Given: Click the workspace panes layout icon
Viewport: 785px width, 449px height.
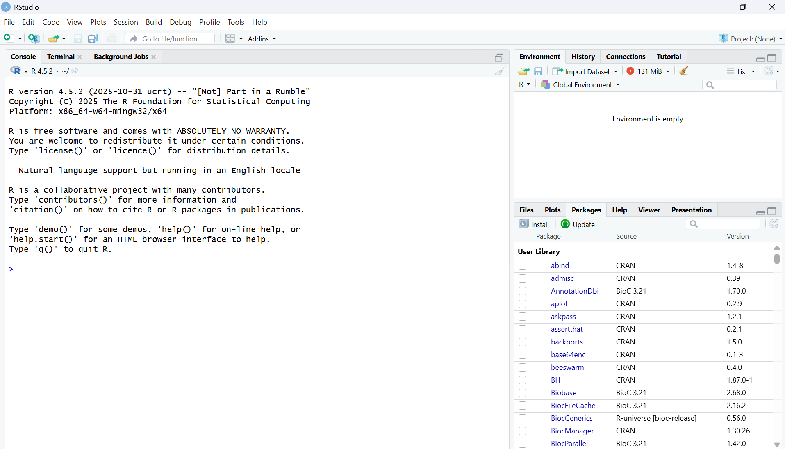Looking at the screenshot, I should click(x=230, y=39).
